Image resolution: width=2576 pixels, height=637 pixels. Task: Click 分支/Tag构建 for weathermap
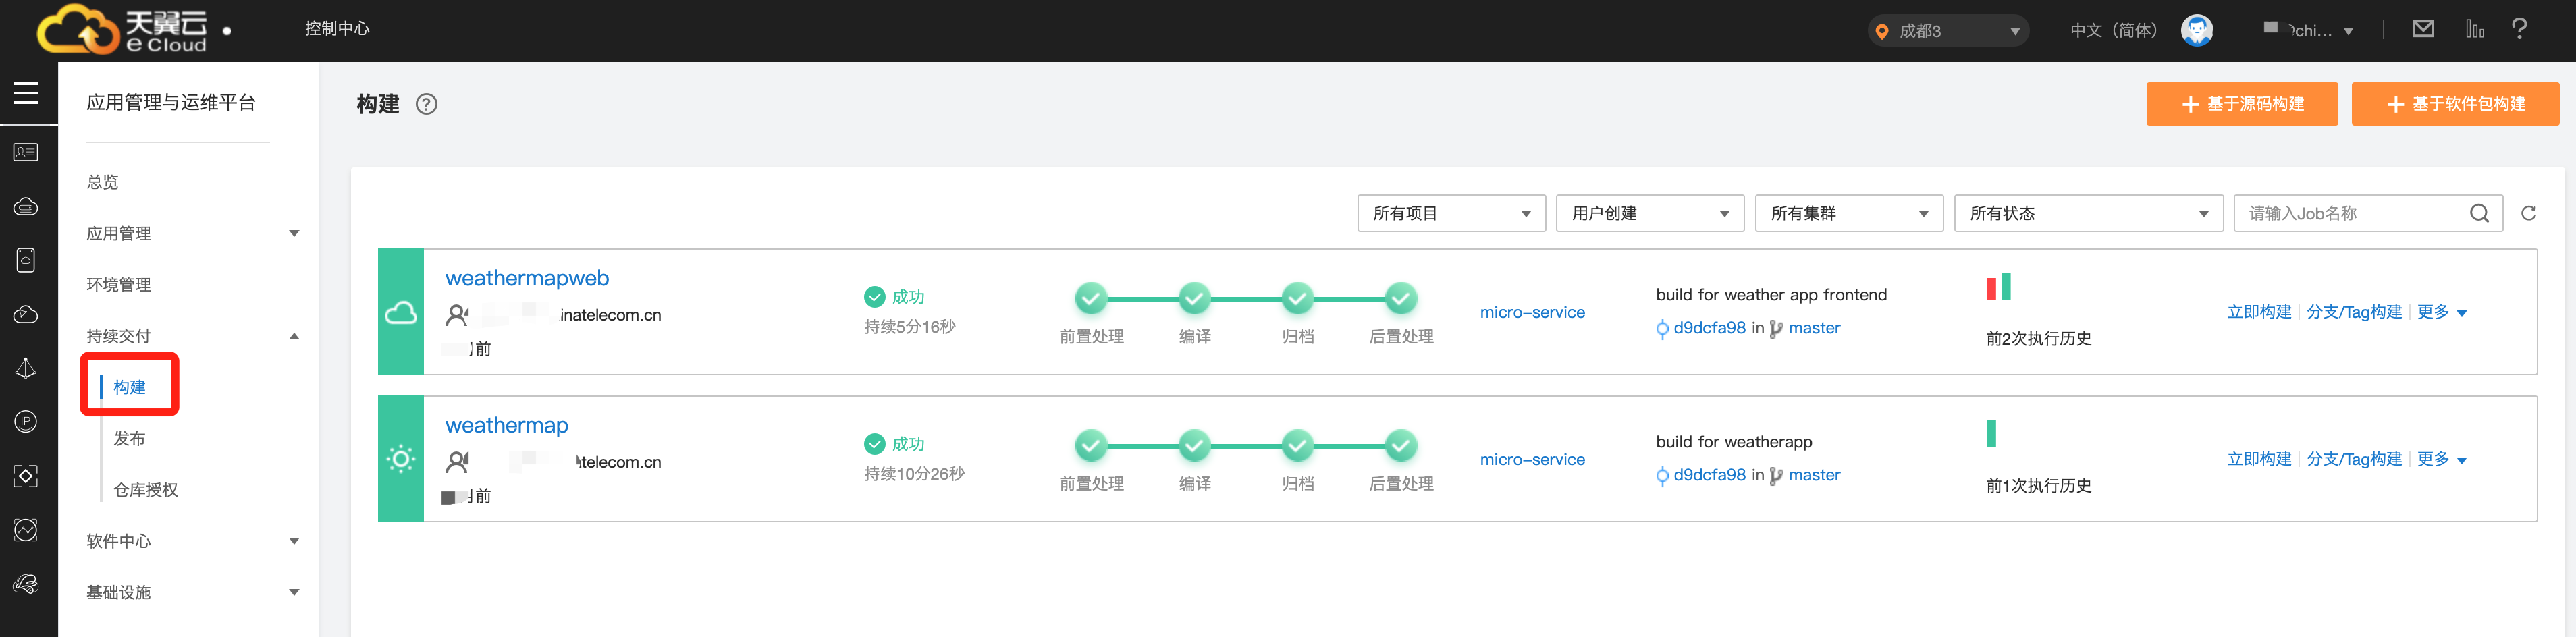tap(2354, 459)
